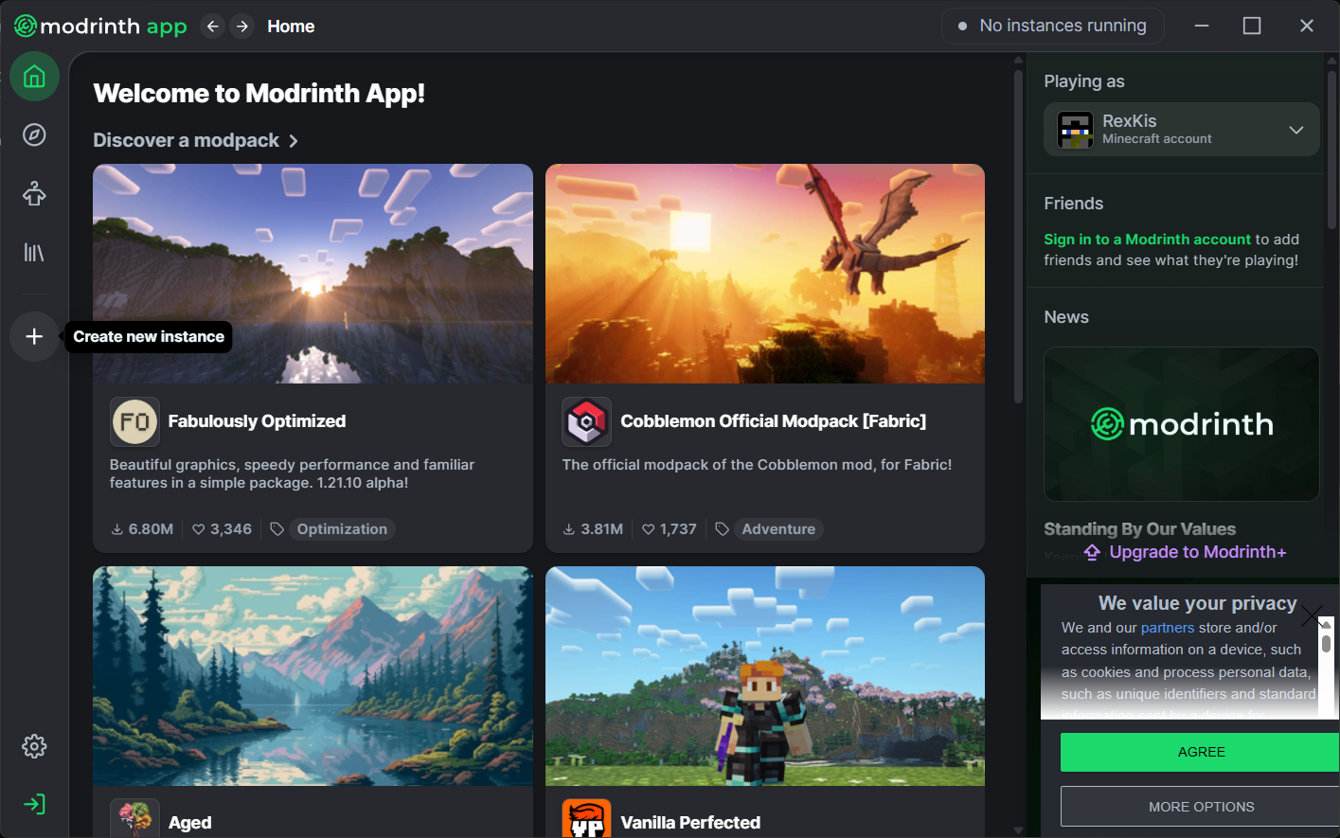Viewport: 1340px width, 838px height.
Task: Open the Vanilla Perfected modpack thumbnail
Action: [764, 675]
